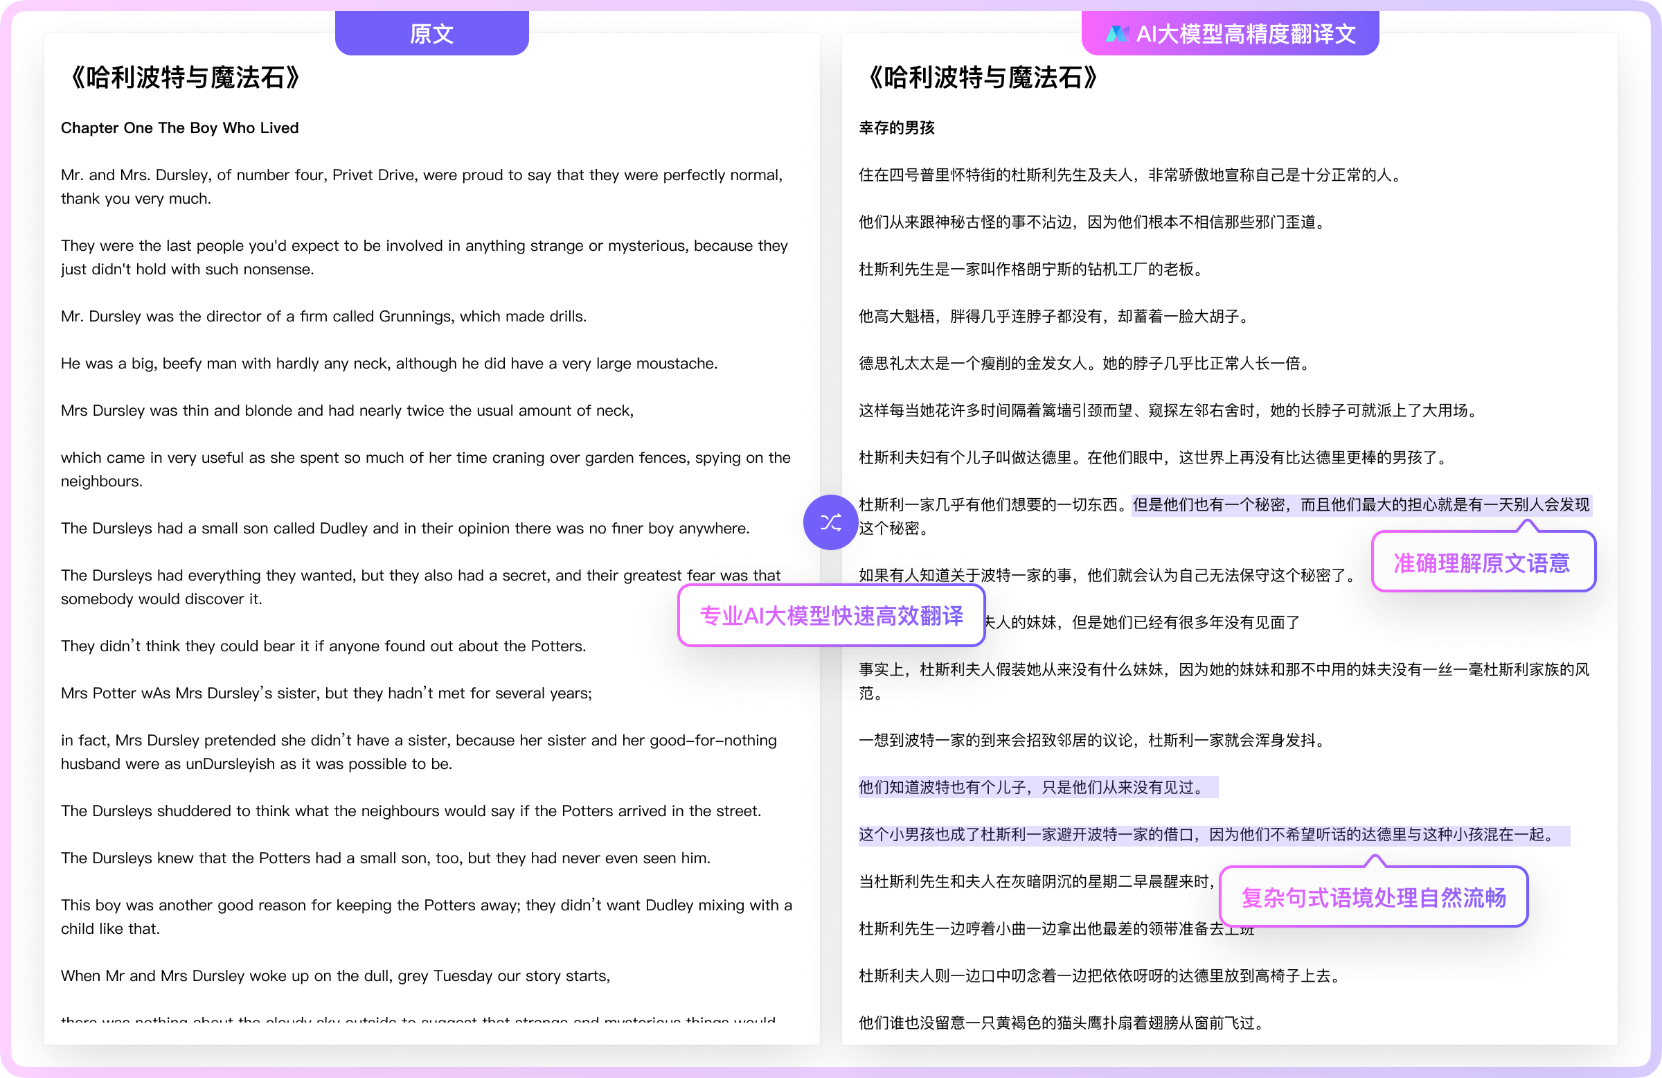The height and width of the screenshot is (1078, 1662).
Task: Click the line 他们从来跟神秘古怪的事不沾边
Action: tap(1092, 222)
